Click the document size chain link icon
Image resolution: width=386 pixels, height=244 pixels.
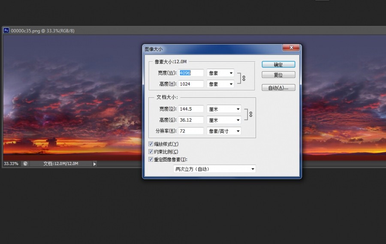[250, 114]
